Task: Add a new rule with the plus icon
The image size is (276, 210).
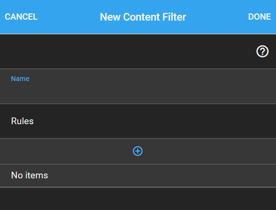Action: 138,151
